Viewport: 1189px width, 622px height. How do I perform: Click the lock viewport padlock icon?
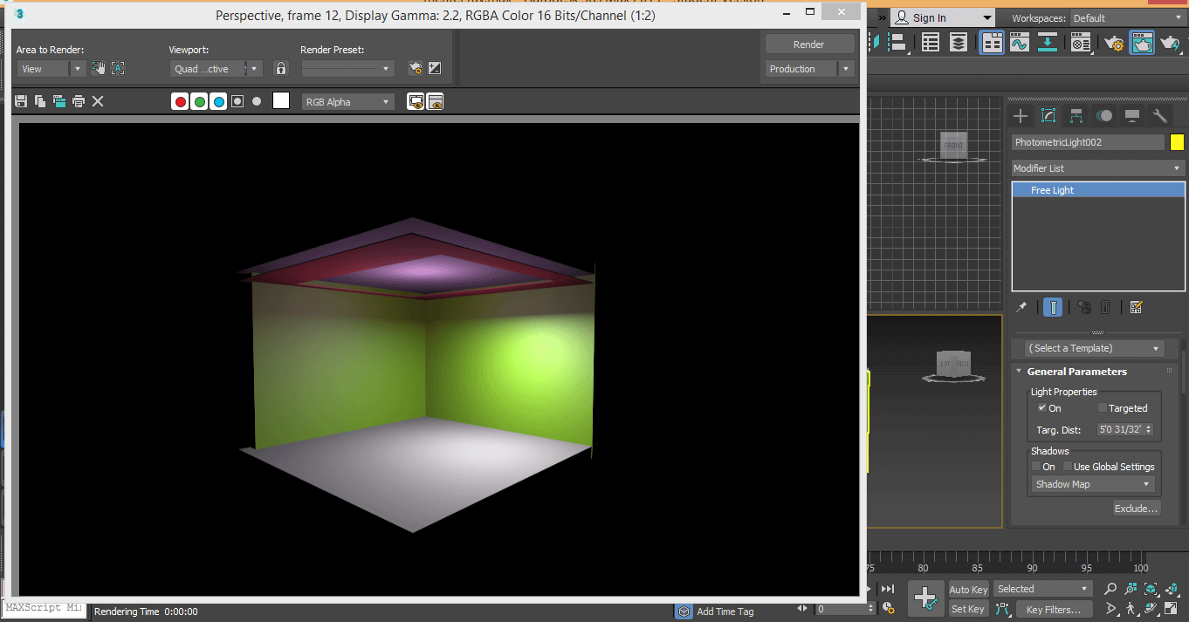(x=280, y=68)
